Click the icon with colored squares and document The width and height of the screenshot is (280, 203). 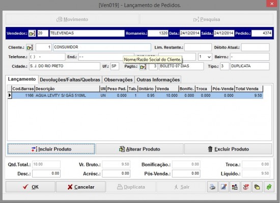tap(235, 187)
